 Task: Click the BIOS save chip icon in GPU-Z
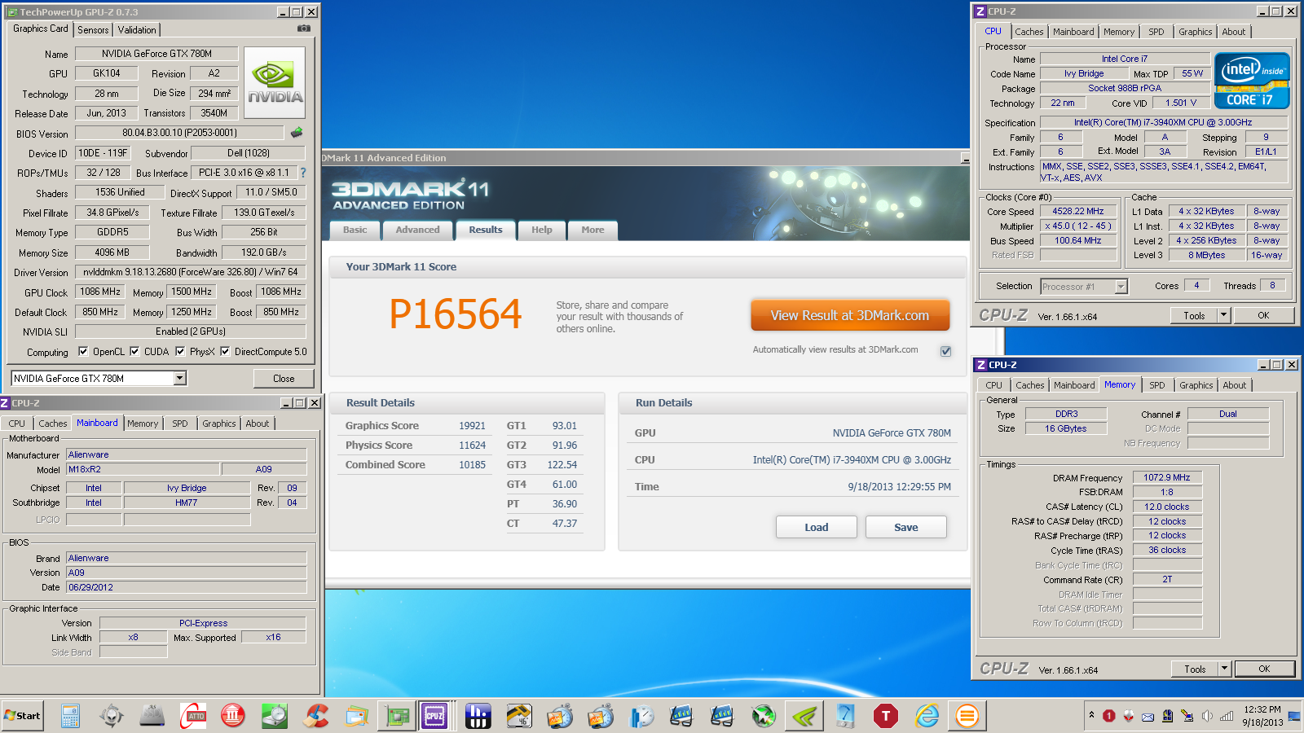297,132
